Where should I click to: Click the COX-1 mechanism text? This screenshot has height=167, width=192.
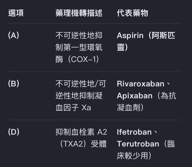pyautogui.click(x=83, y=59)
